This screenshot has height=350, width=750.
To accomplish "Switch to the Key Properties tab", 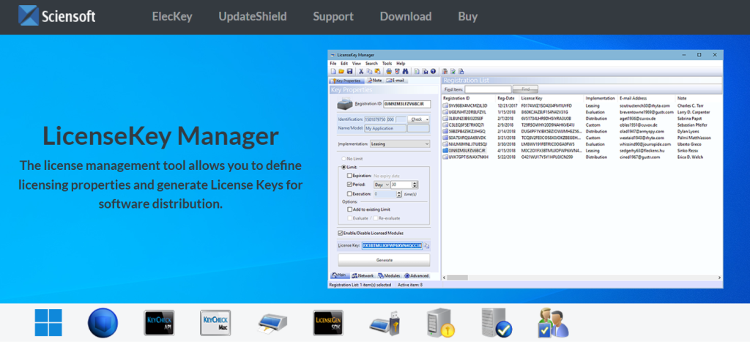I will coord(346,81).
